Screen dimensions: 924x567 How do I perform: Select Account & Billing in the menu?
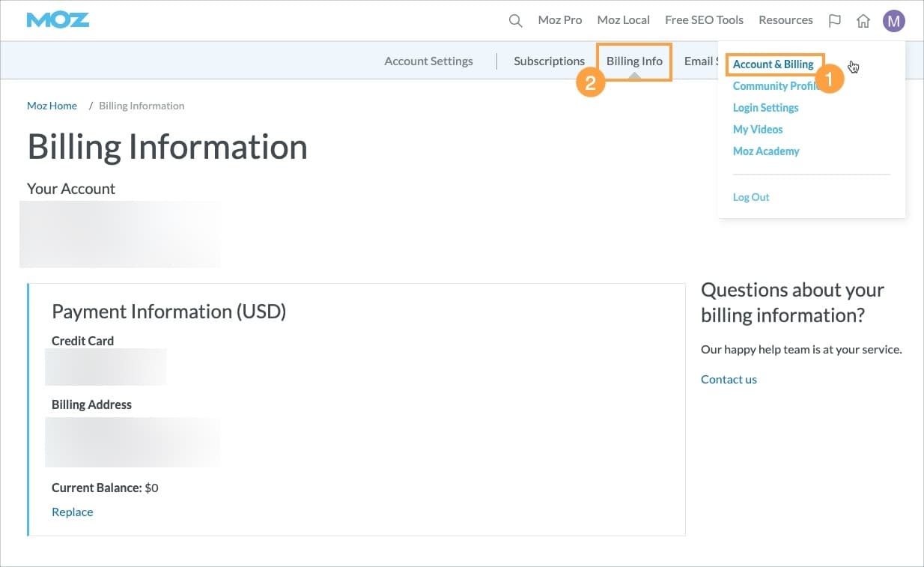pos(773,64)
